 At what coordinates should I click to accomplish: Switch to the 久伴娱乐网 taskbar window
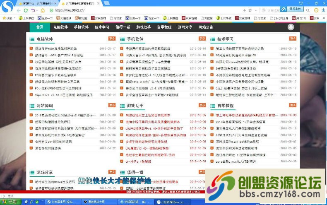pos(63,202)
